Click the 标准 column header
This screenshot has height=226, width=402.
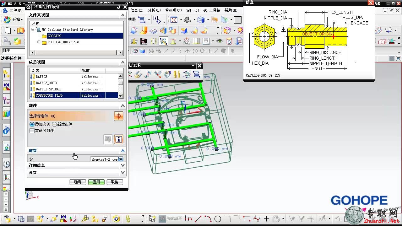point(93,71)
